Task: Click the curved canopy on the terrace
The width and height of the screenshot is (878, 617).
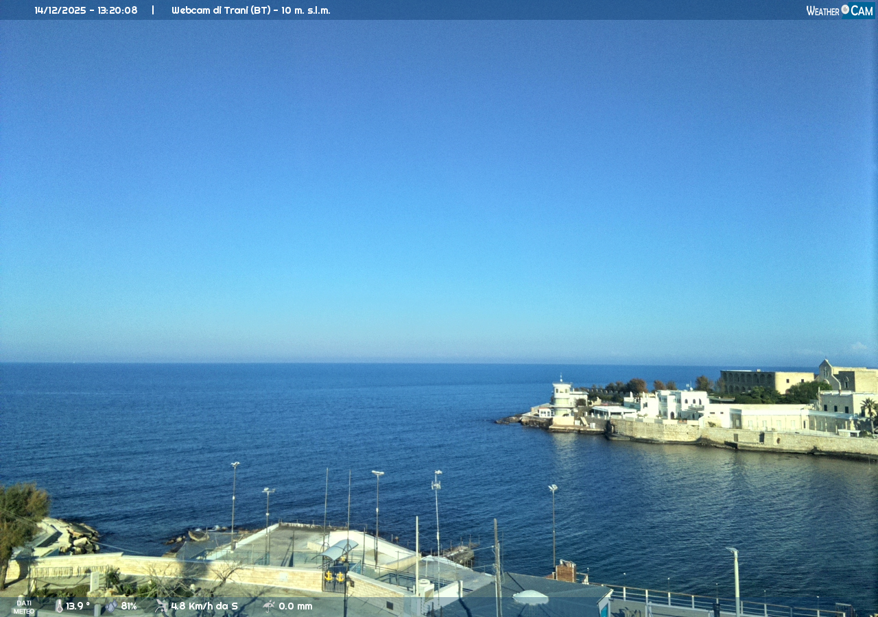Action: (x=340, y=550)
